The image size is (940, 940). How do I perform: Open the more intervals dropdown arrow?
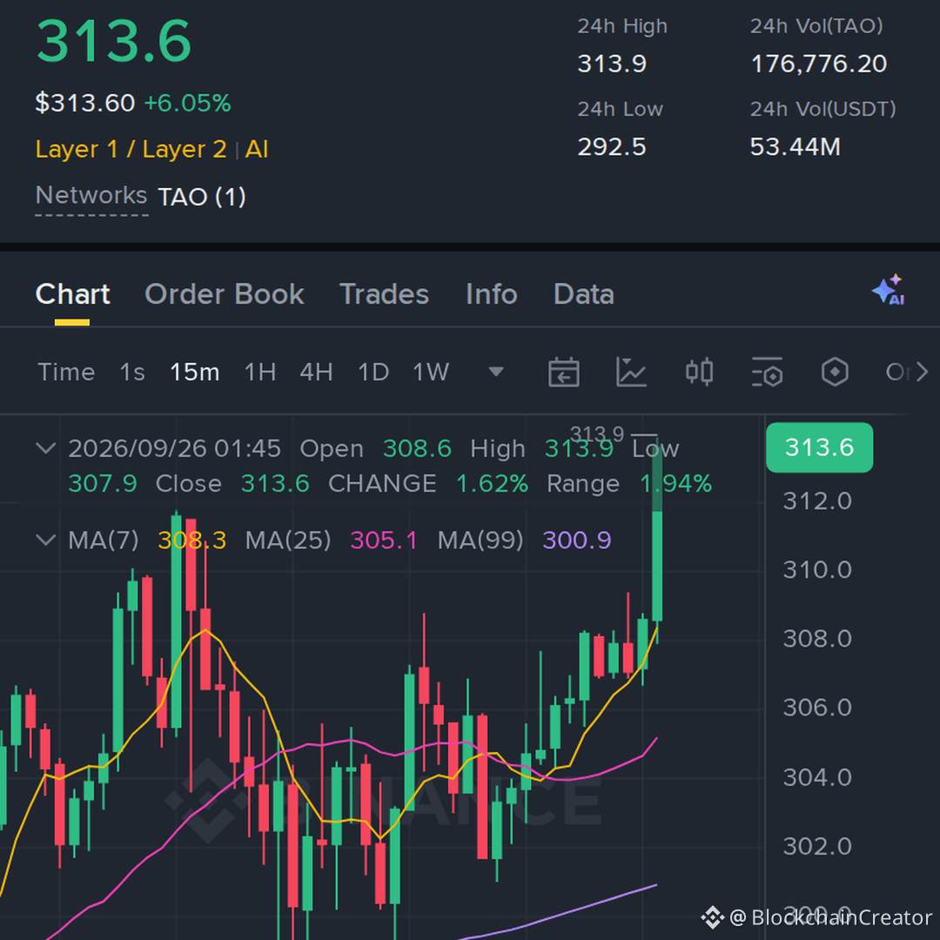click(x=496, y=372)
